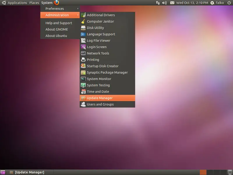
Task: Launch Startup Disk Creator via label
Action: click(x=103, y=66)
